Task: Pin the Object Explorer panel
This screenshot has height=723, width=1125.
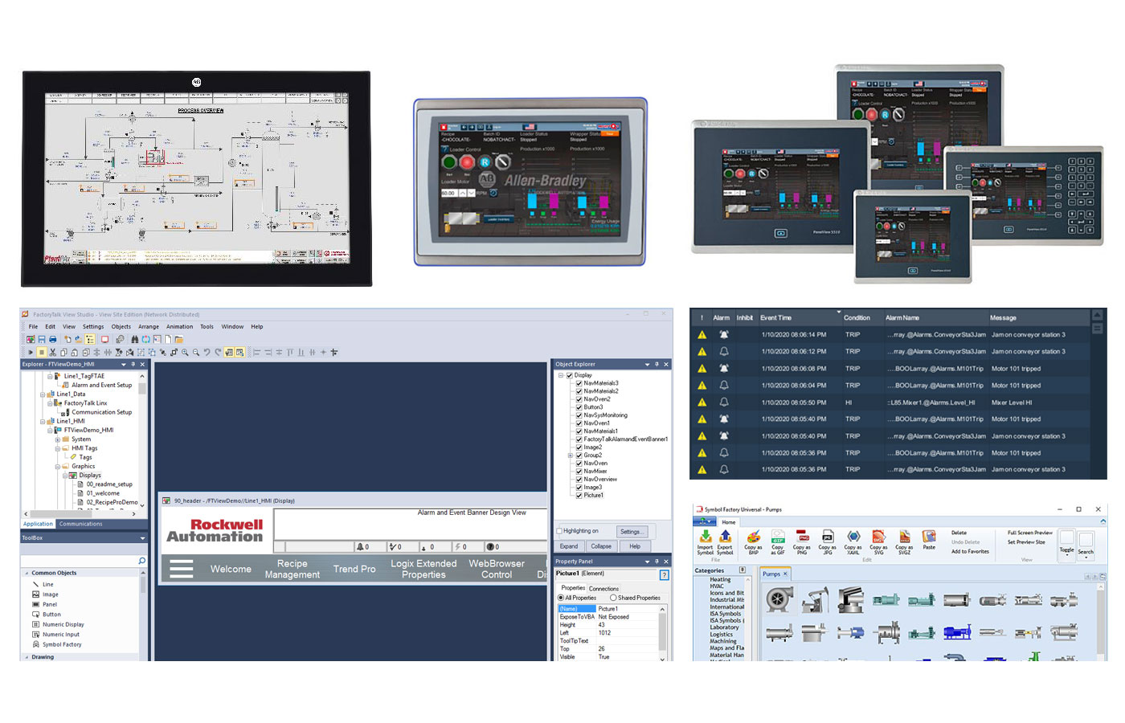Action: click(657, 365)
